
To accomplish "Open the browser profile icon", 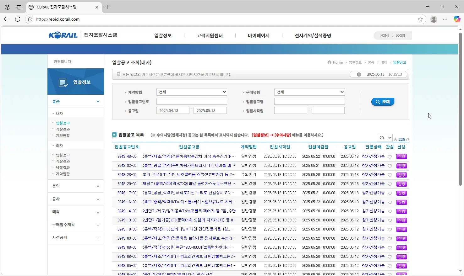I will coord(434,19).
